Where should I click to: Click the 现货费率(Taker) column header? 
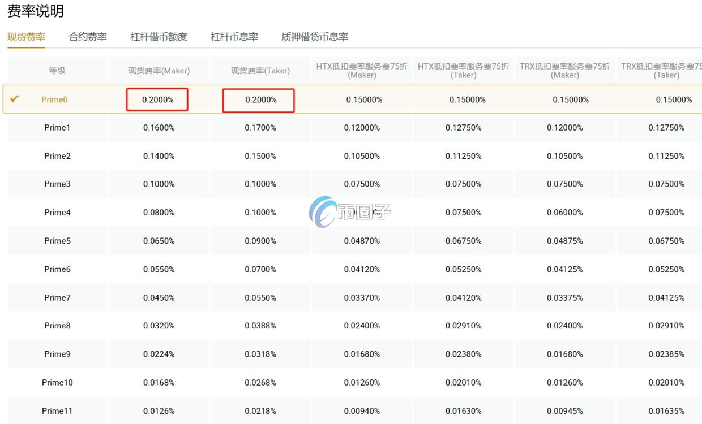click(x=260, y=70)
